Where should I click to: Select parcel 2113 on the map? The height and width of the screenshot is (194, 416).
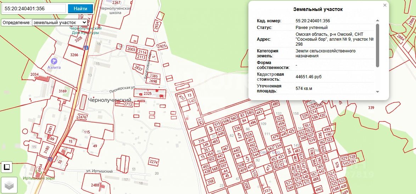tap(141, 57)
